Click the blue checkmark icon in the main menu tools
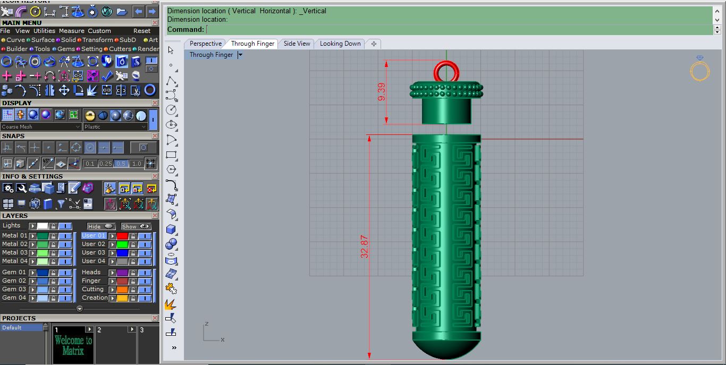 [107, 75]
